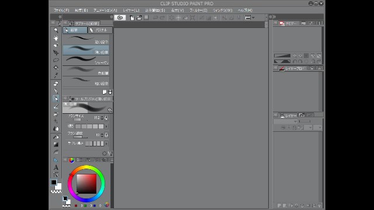This screenshot has height=210, width=374.
Task: Switch color space icon below wheel
Action: pos(107,205)
